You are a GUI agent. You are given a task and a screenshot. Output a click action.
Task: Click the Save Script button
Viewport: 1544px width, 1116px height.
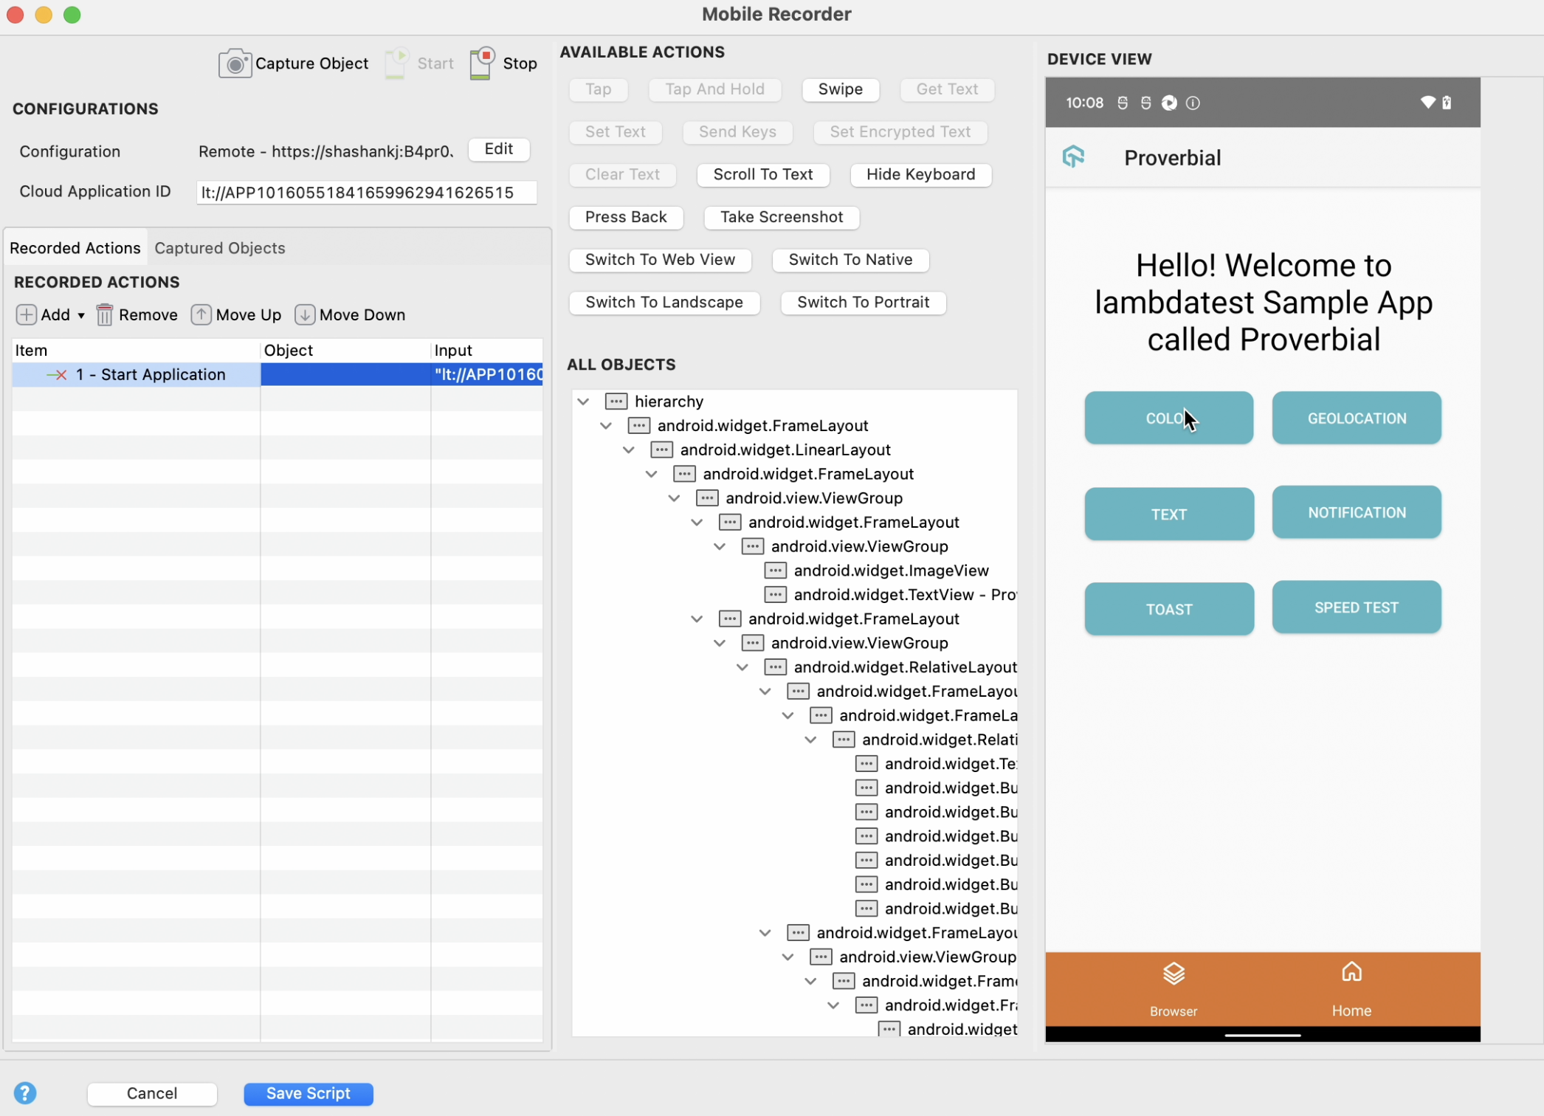pyautogui.click(x=307, y=1093)
